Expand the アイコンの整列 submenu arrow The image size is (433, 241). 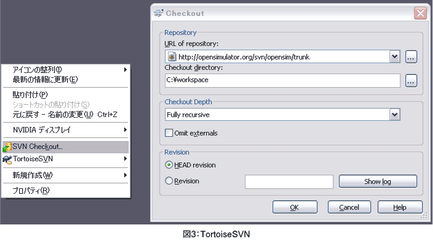click(x=125, y=70)
